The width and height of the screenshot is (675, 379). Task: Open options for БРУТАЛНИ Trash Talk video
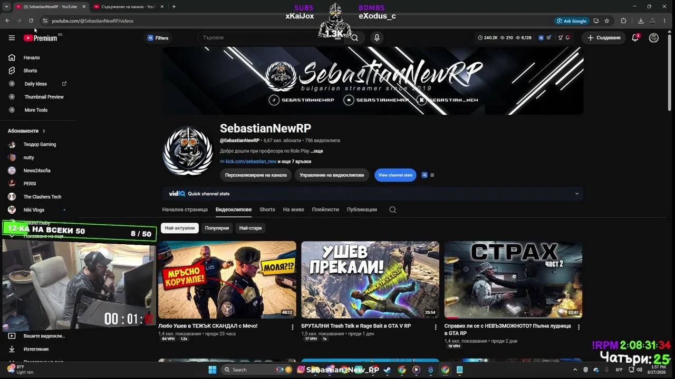[436, 327]
